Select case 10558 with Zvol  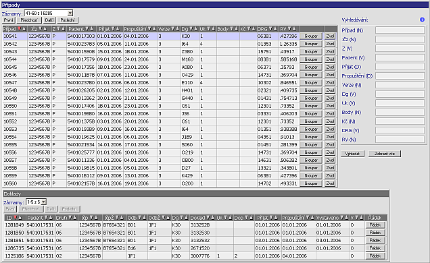[x=330, y=168]
